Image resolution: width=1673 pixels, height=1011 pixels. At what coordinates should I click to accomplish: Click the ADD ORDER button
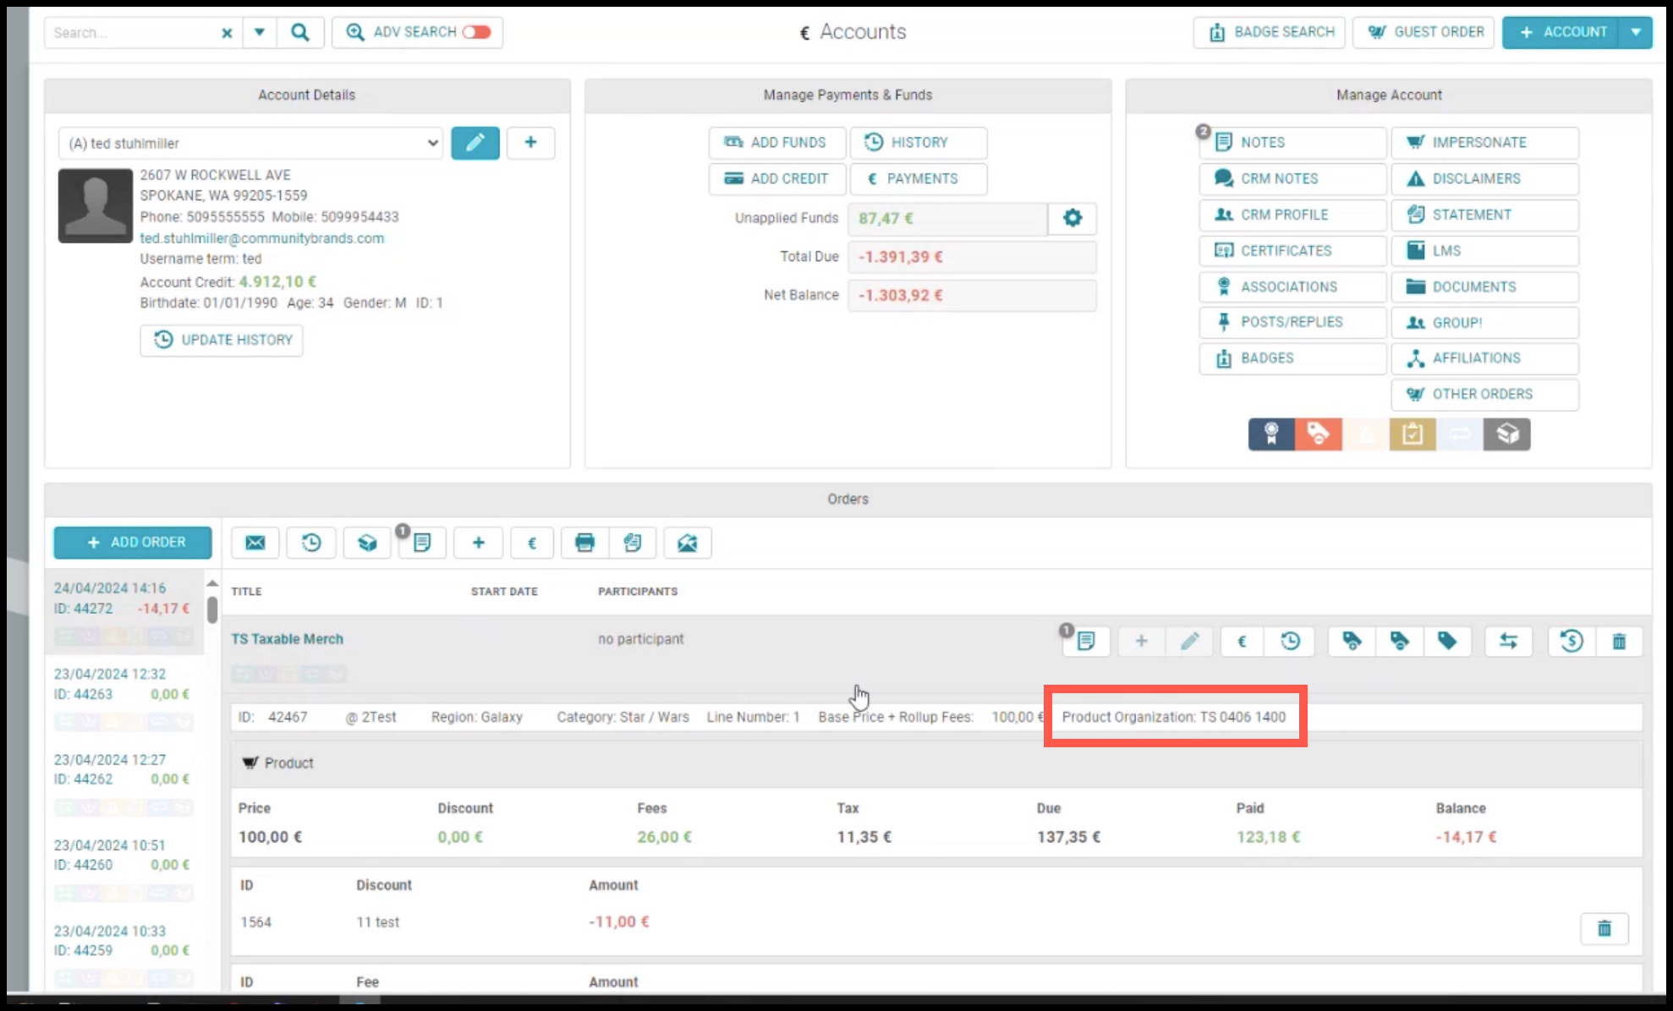pos(133,543)
